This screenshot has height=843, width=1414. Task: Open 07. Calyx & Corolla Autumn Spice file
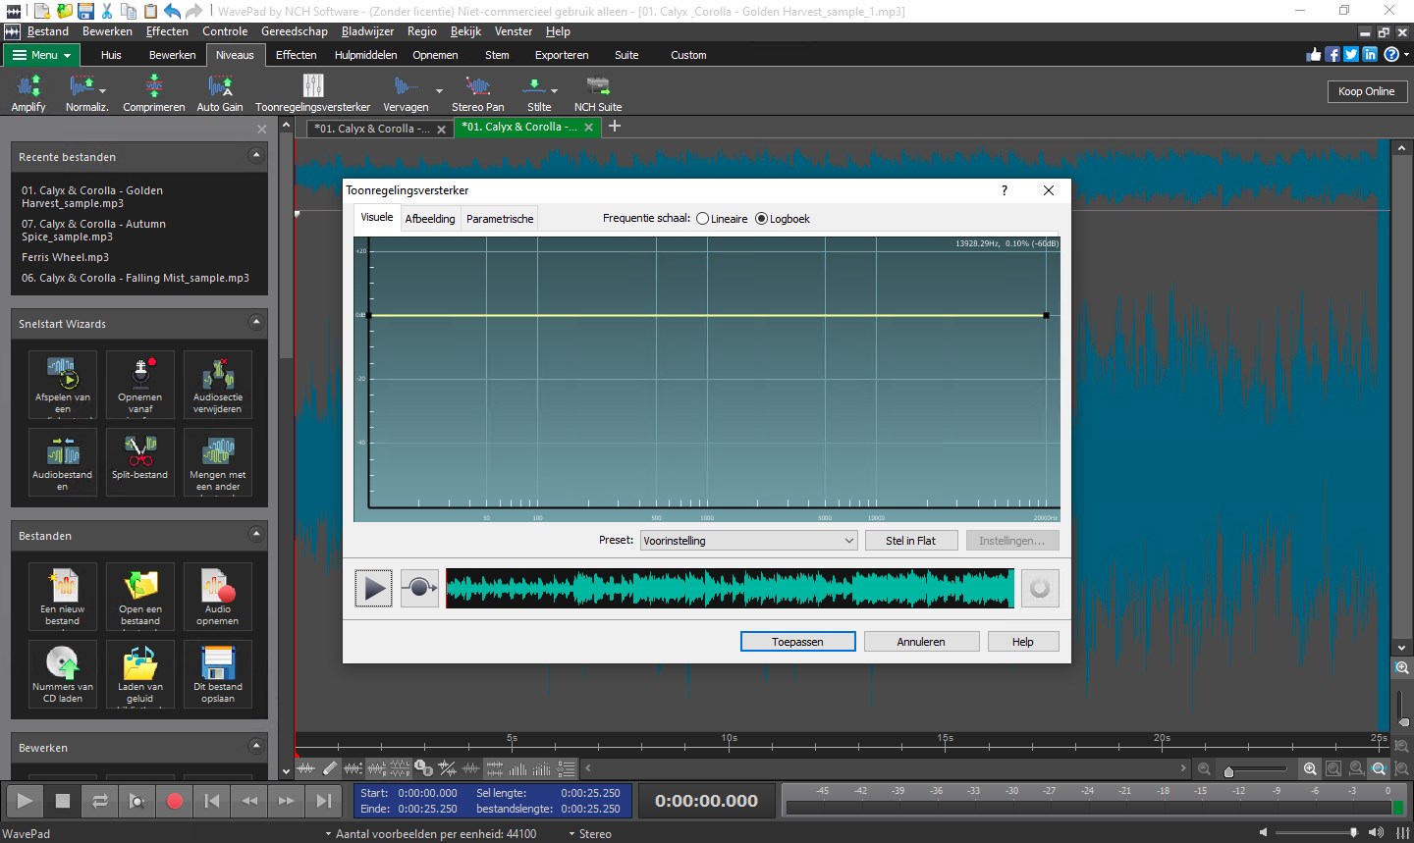(x=93, y=230)
